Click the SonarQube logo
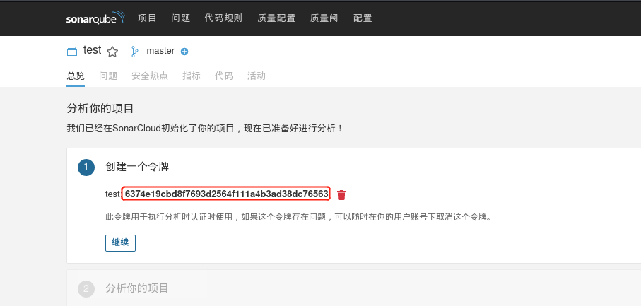 (95, 18)
